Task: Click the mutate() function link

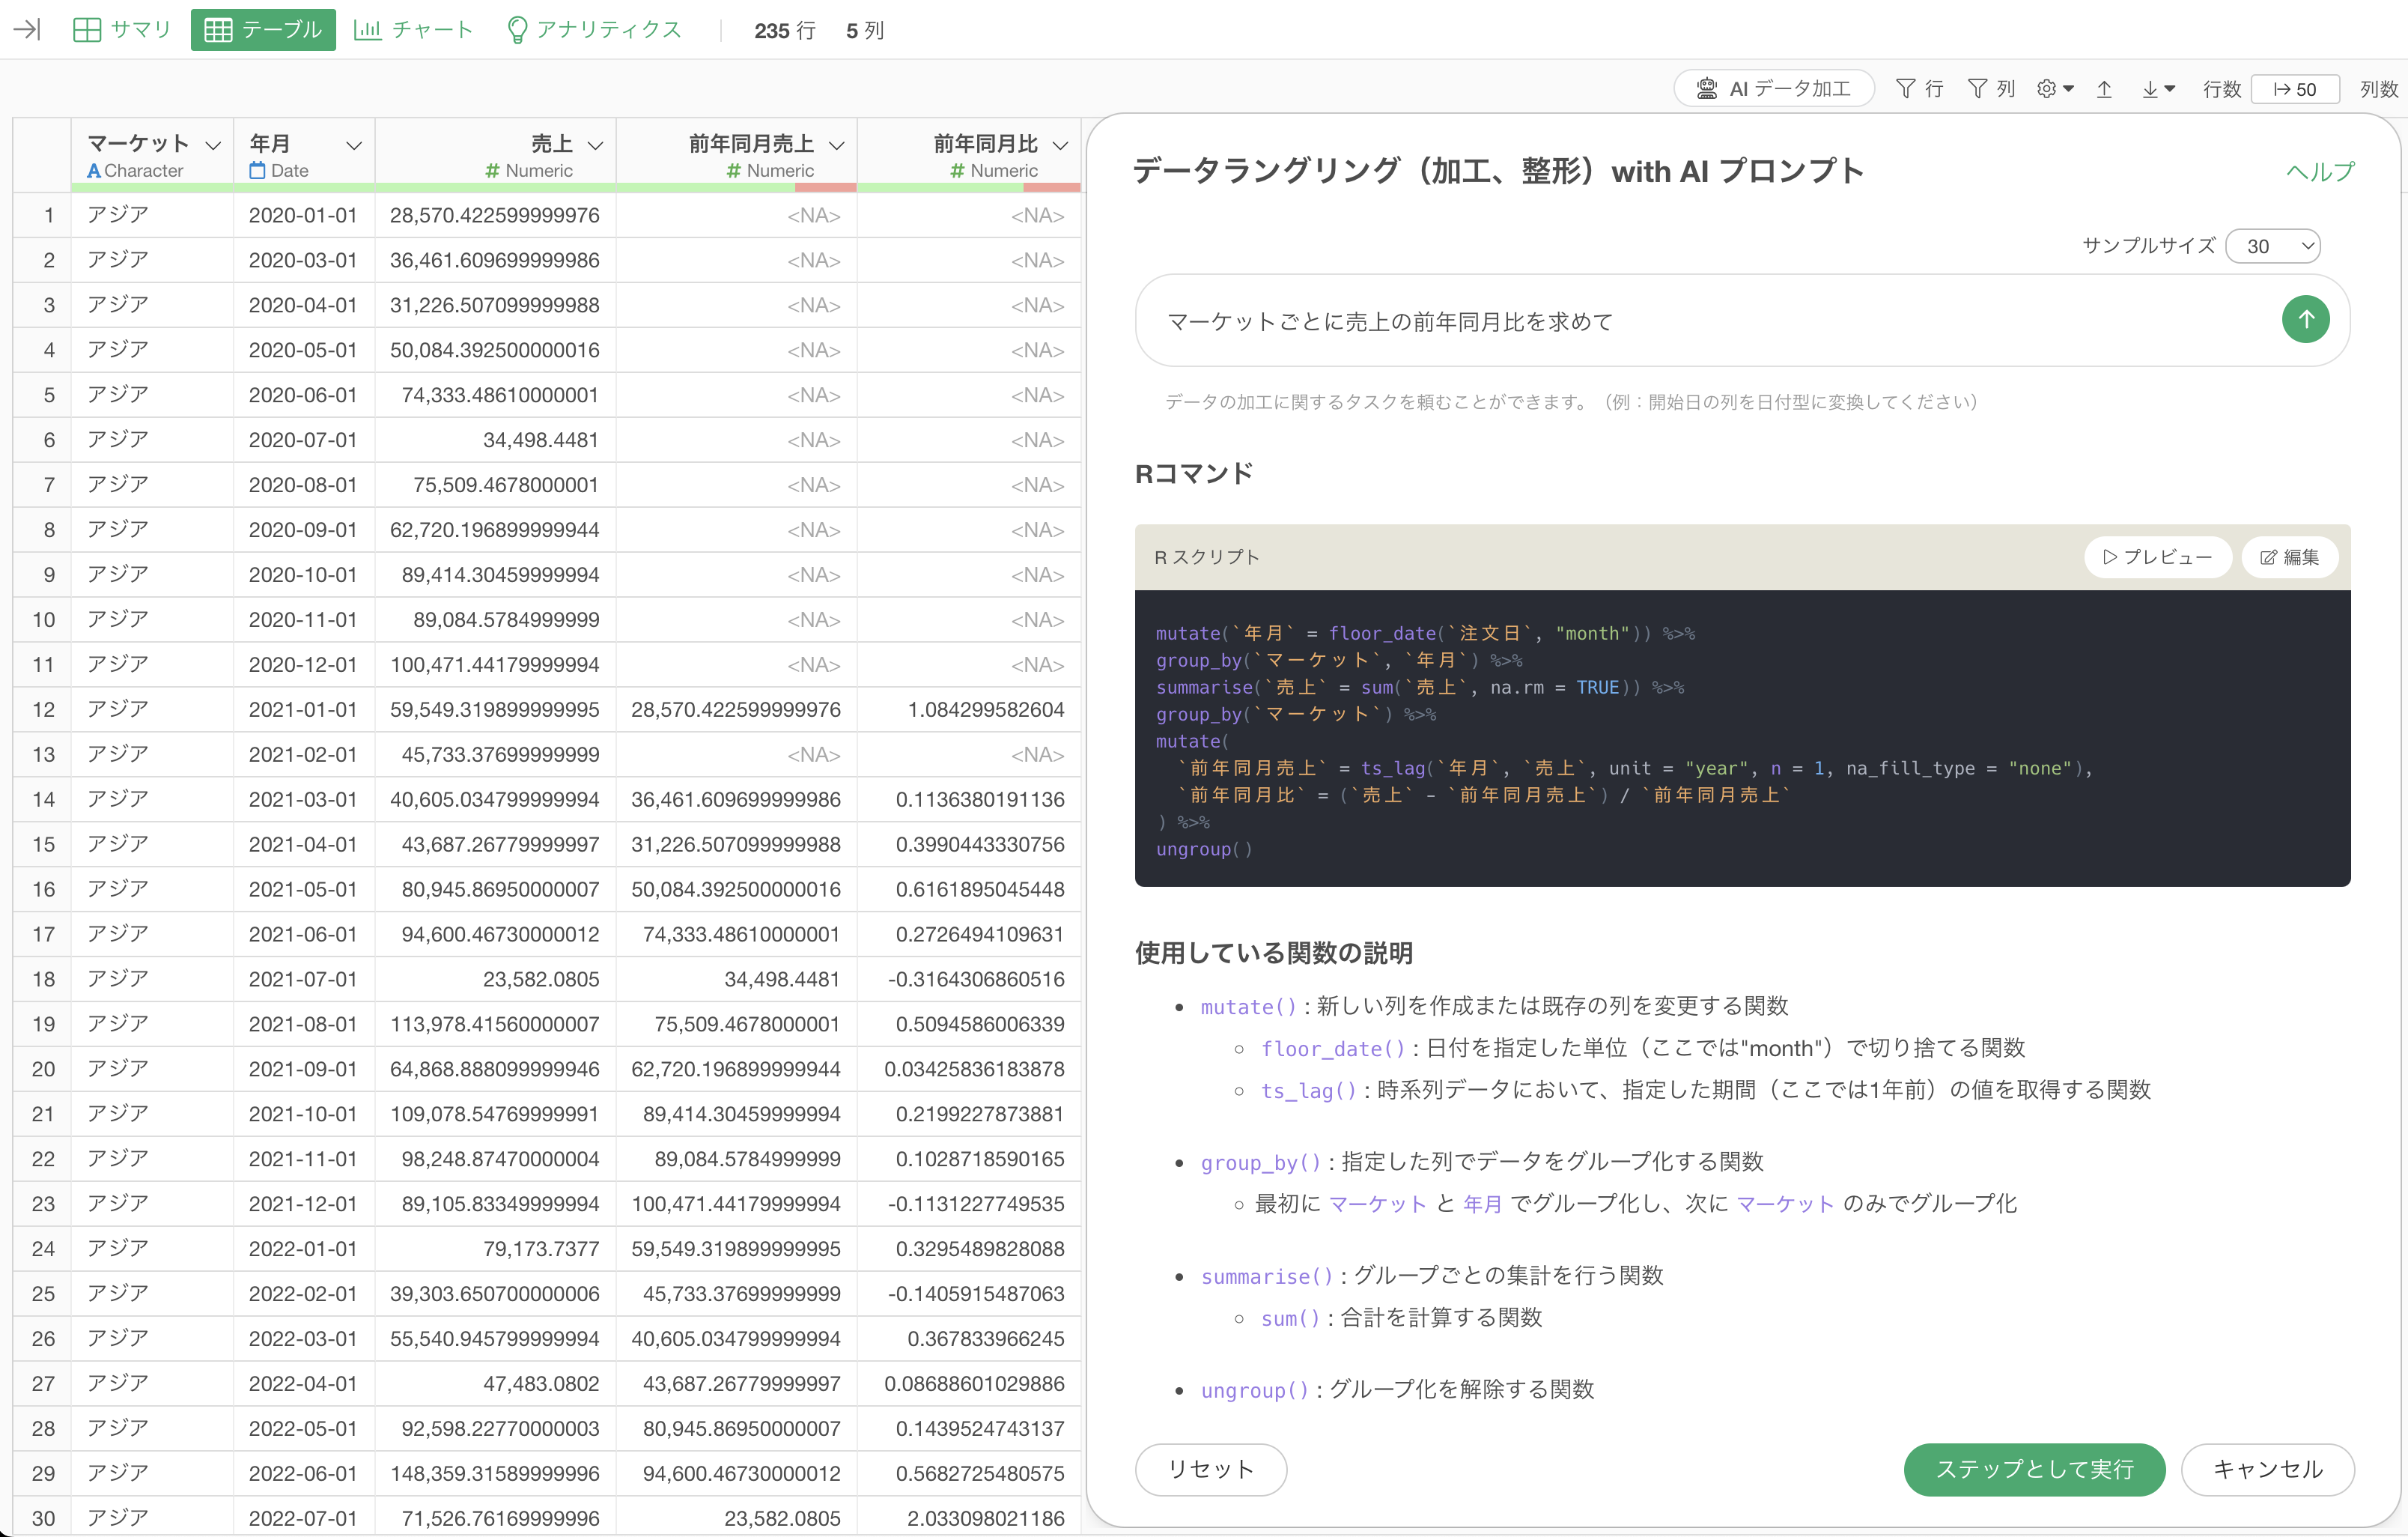Action: [x=1248, y=1007]
